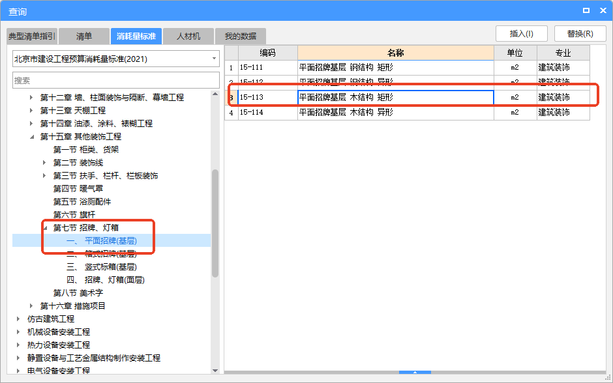Click the 插入(I) button

522,34
